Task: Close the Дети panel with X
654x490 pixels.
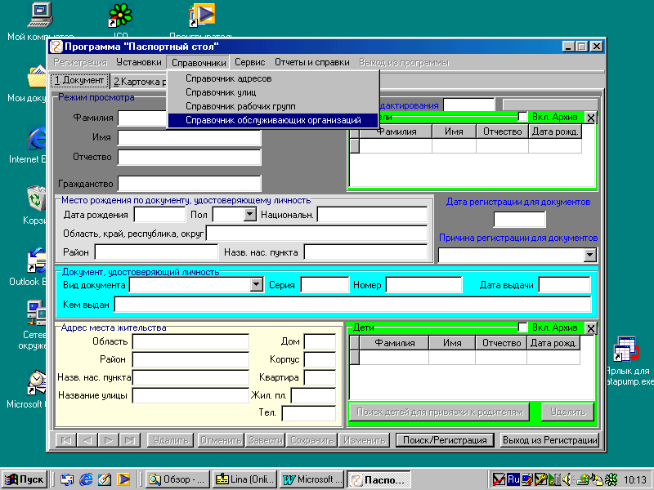Action: click(590, 328)
